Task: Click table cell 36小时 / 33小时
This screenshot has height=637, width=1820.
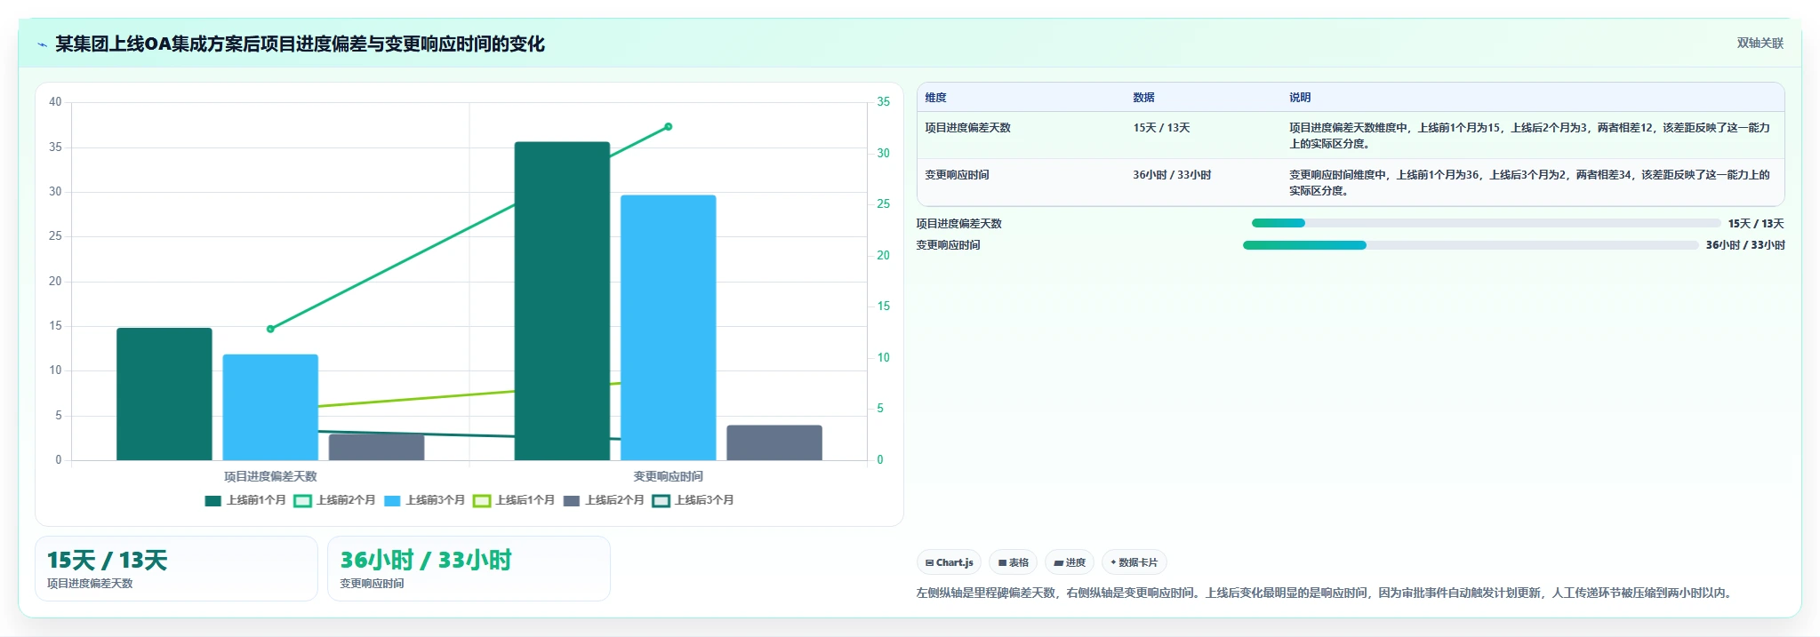Action: 1172,175
